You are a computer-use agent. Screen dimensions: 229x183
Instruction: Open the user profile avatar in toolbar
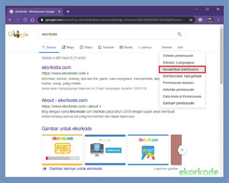(x=211, y=20)
